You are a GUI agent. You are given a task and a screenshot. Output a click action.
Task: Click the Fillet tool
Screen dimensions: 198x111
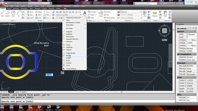(46, 15)
